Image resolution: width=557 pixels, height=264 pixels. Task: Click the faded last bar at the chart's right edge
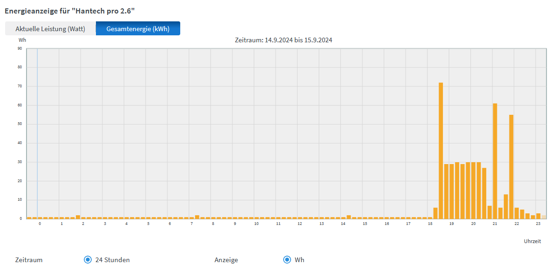coord(543,217)
